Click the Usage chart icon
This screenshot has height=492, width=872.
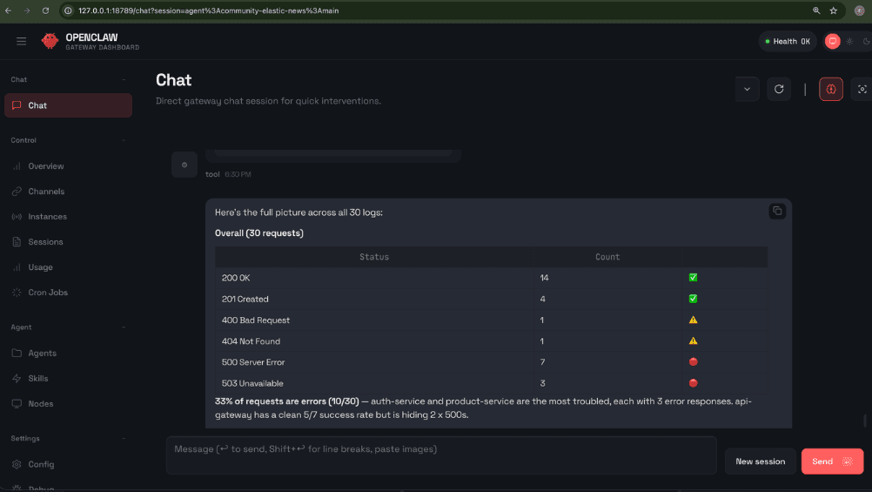pos(17,267)
